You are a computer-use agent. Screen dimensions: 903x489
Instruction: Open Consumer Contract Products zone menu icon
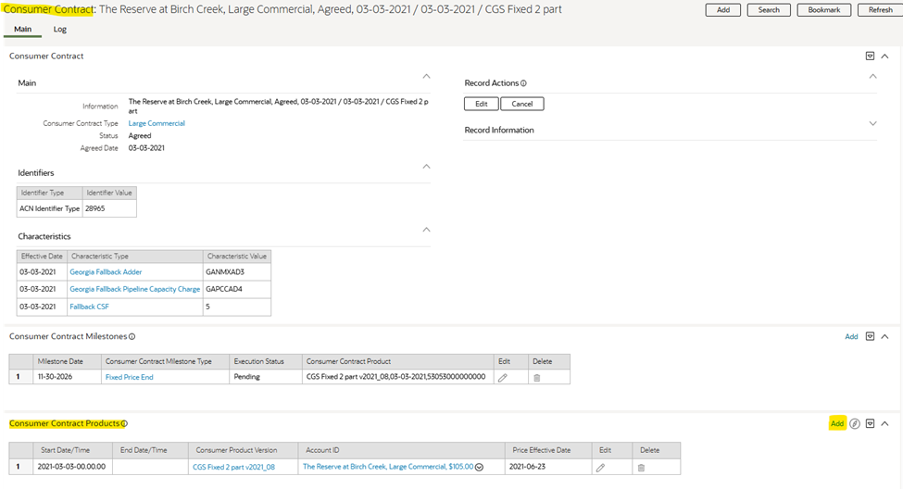click(870, 423)
